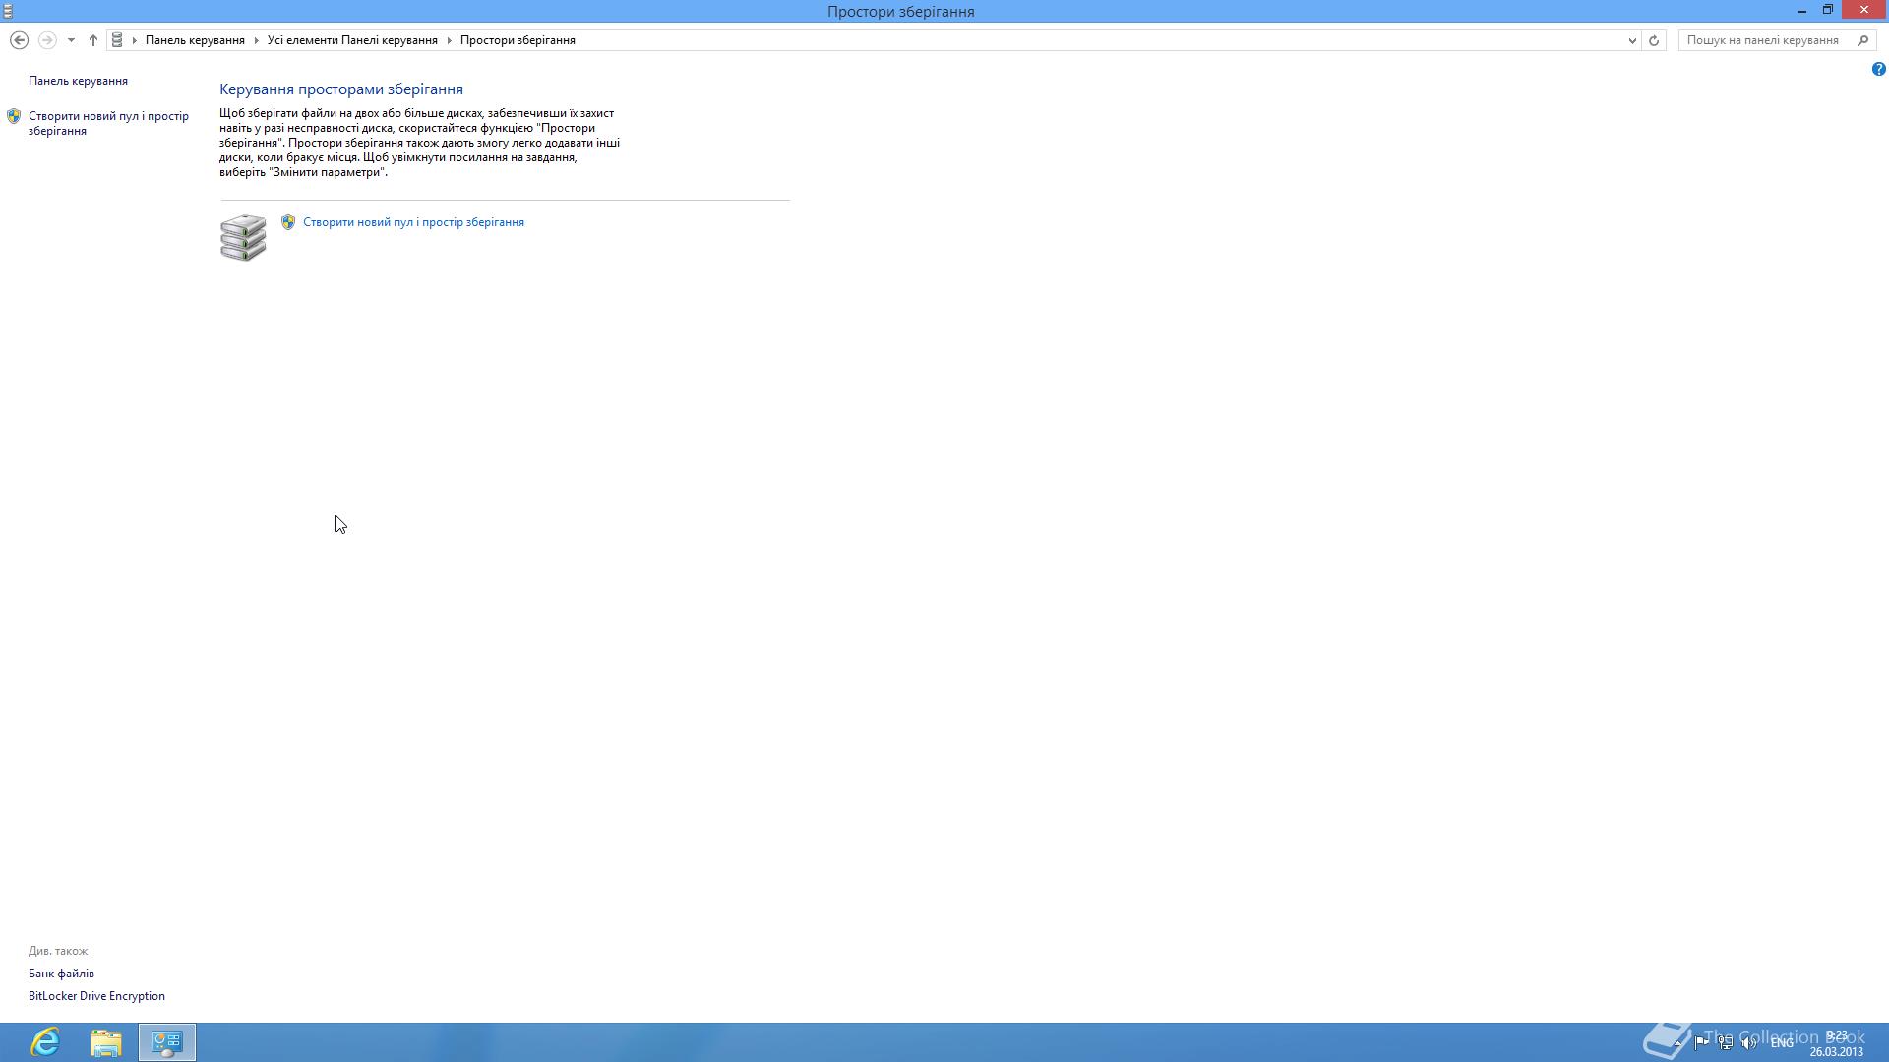Minimize the 'Простори зберігання' window

point(1802,11)
